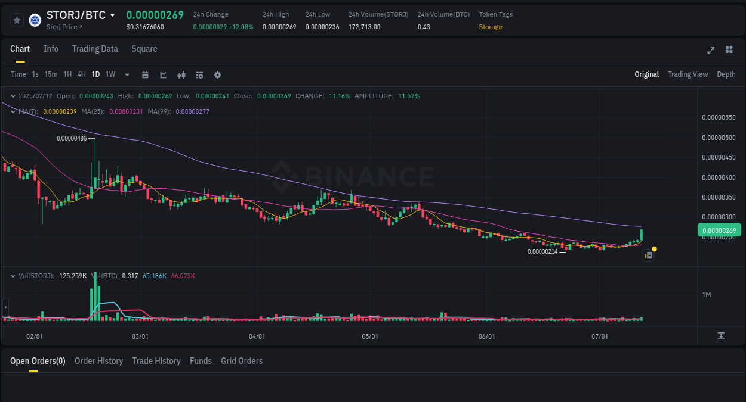This screenshot has height=402, width=746.
Task: Favorite STORJ/BTC with the star icon
Action: 17,20
